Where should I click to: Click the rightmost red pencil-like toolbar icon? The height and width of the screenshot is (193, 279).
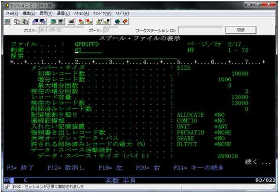point(125,21)
